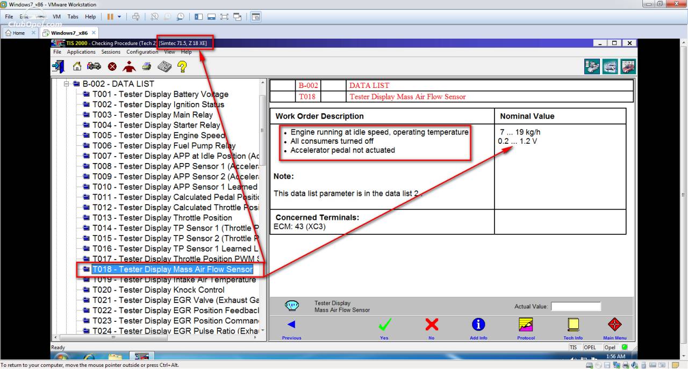The image size is (688, 369).
Task: Revert to snapshot icon in VMware toolbar
Action: coord(167,17)
